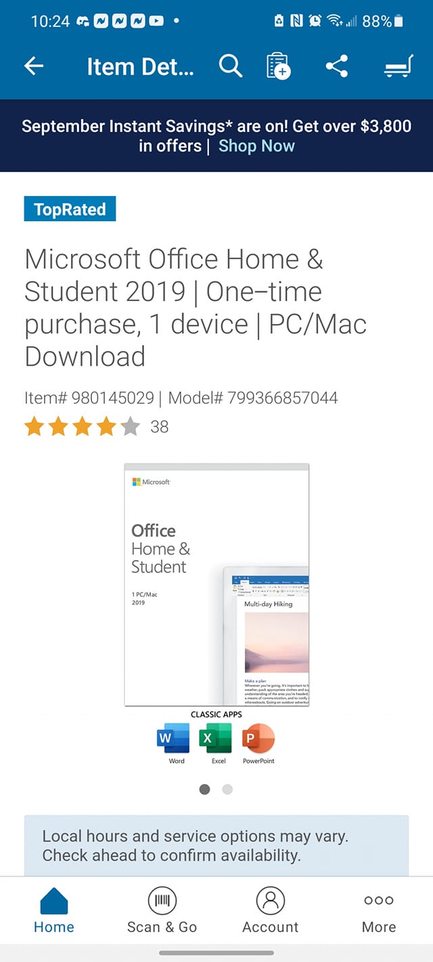433x962 pixels.
Task: Open the shopping cart icon
Action: click(x=398, y=66)
